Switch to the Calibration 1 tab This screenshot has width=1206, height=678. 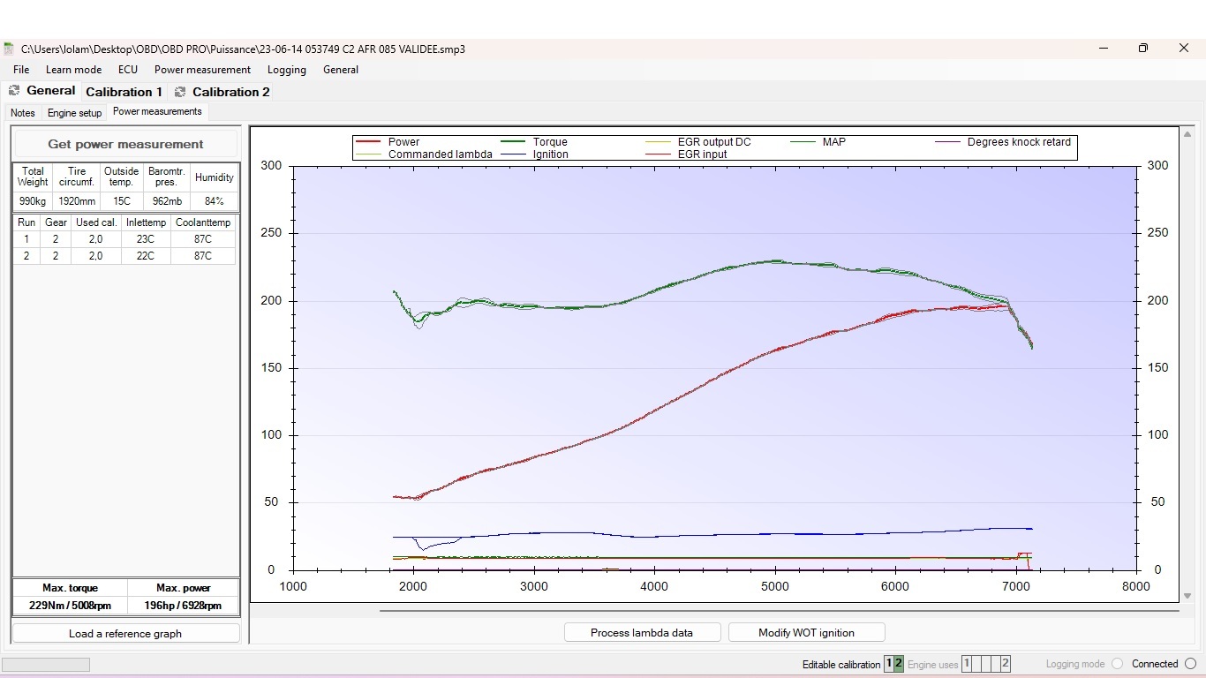(x=124, y=92)
